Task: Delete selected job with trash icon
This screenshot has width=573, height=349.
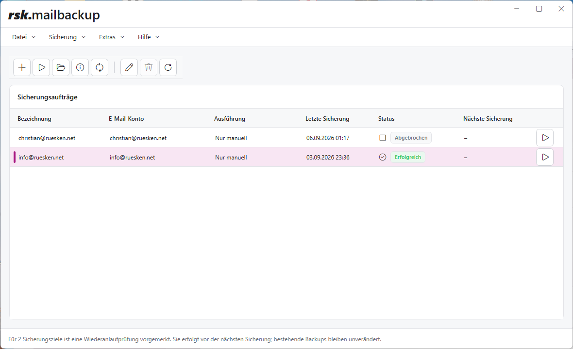Action: pyautogui.click(x=149, y=67)
